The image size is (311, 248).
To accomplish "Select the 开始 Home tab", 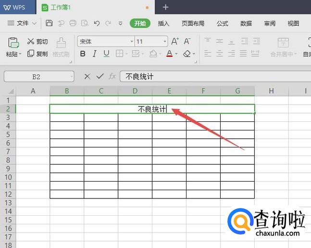I will pos(140,24).
